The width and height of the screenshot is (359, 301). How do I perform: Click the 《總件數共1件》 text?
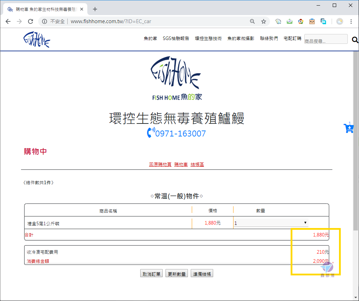[38, 182]
